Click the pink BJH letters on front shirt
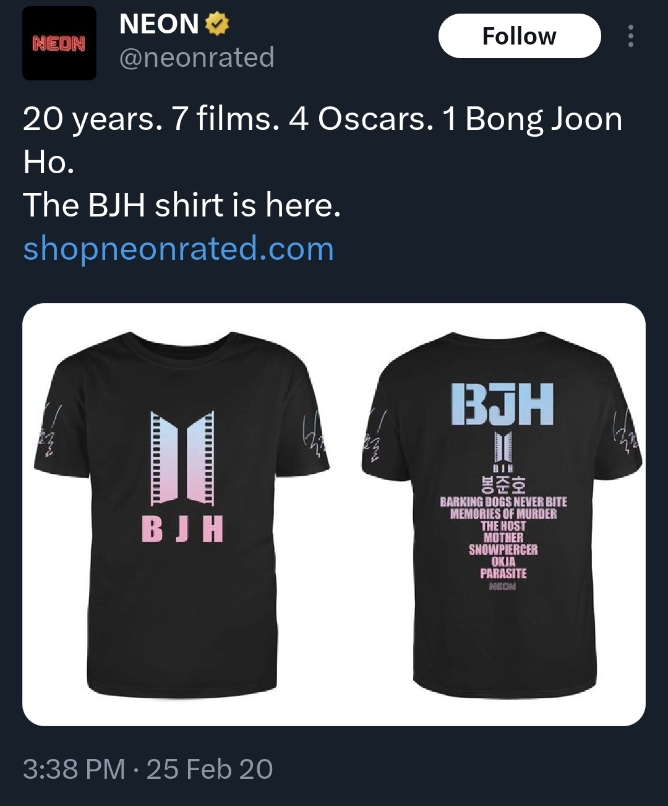This screenshot has height=806, width=668. pos(183,529)
